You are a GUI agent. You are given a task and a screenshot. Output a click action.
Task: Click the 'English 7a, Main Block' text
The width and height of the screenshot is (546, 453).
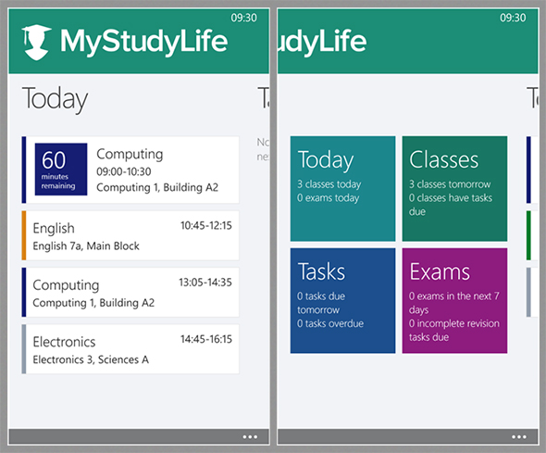[86, 246]
